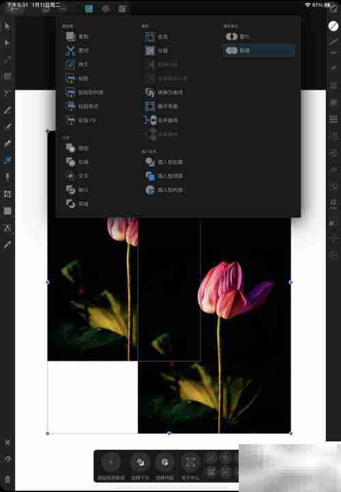
Task: Set insertion target to behind (插入到后面)
Action: point(164,162)
